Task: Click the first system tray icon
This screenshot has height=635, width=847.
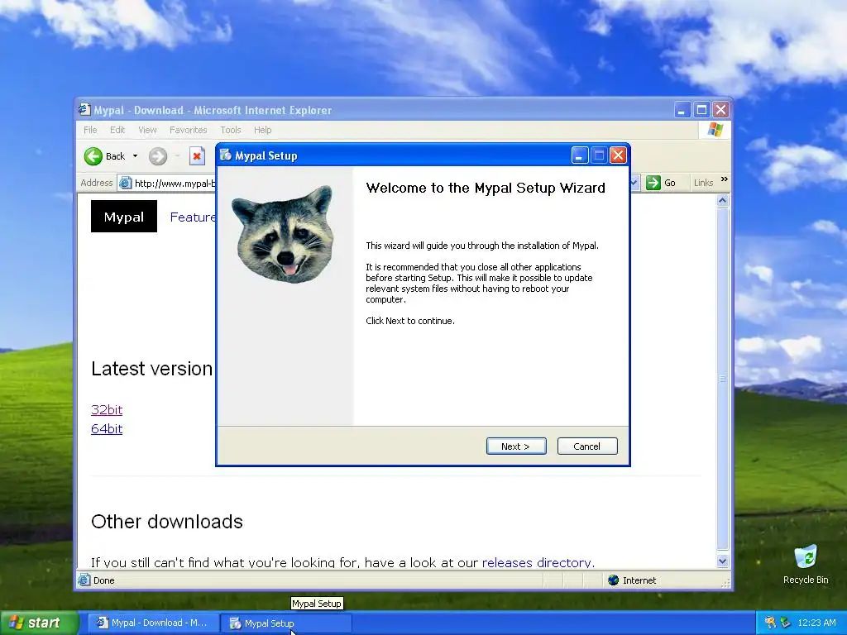Action: pos(770,623)
